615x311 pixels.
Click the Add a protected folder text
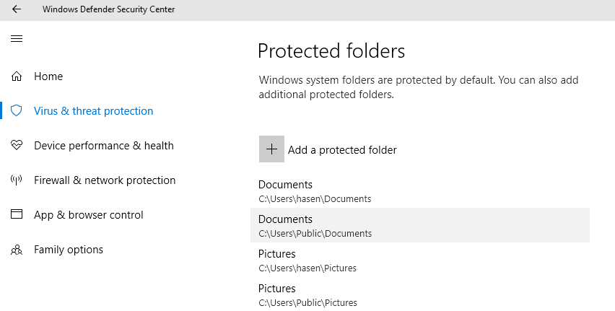(x=342, y=150)
